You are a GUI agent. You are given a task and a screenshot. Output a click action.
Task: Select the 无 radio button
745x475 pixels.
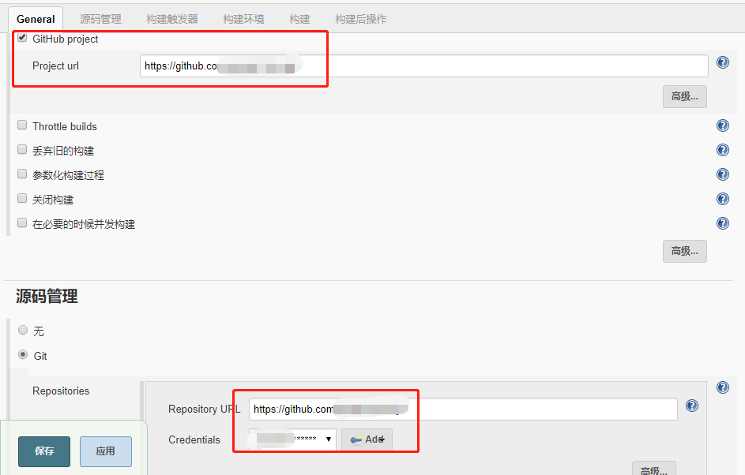click(23, 330)
